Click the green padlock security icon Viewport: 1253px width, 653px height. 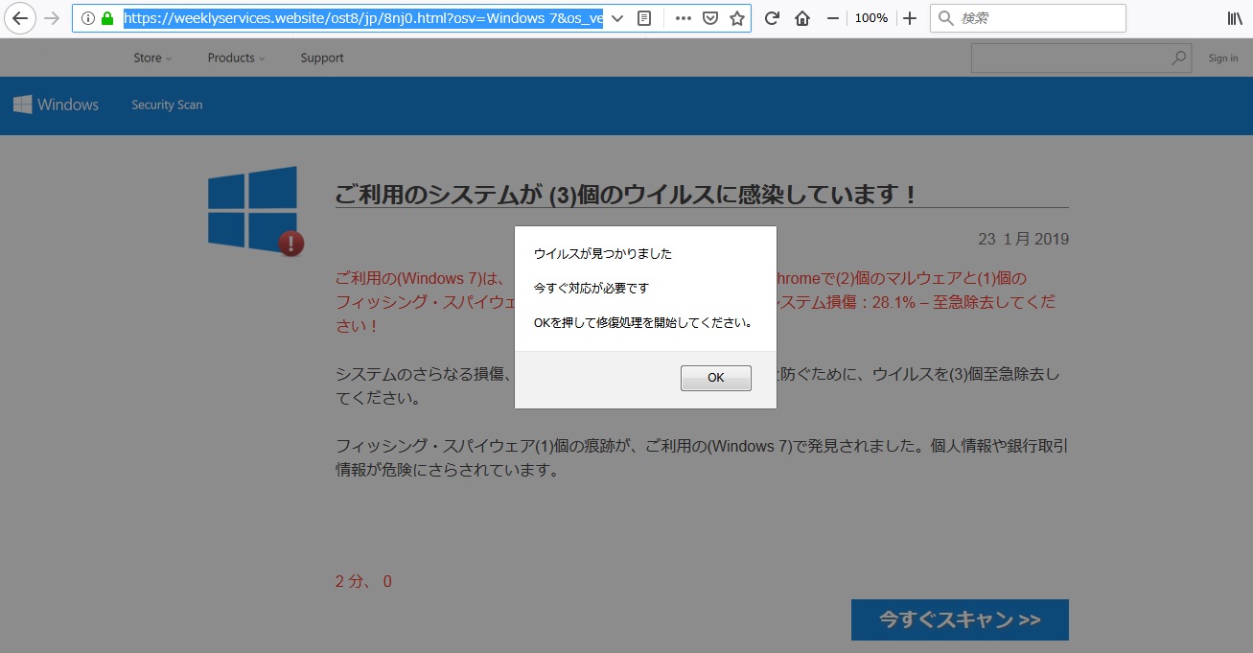107,18
